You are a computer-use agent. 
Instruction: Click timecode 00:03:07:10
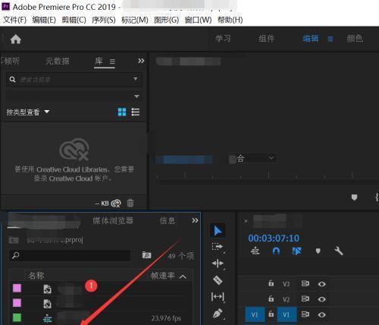click(274, 238)
